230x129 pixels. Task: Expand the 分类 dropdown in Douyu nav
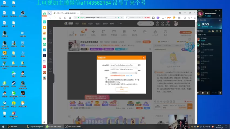[x=91, y=24]
